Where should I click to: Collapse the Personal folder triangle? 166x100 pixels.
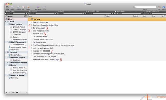click(6, 52)
